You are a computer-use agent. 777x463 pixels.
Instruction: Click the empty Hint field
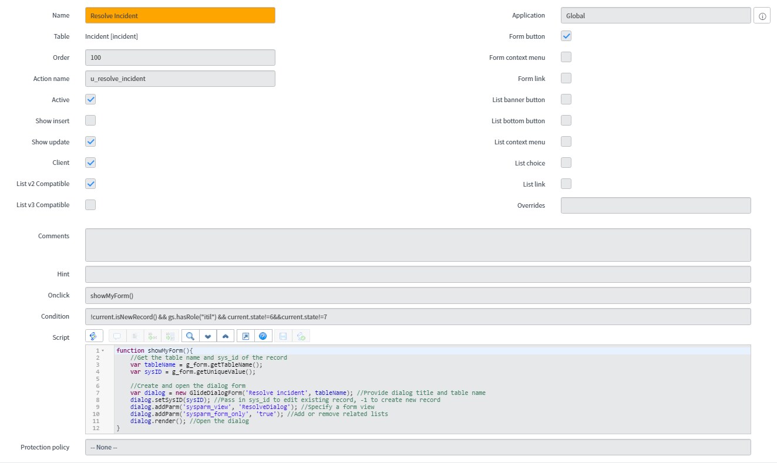(418, 274)
